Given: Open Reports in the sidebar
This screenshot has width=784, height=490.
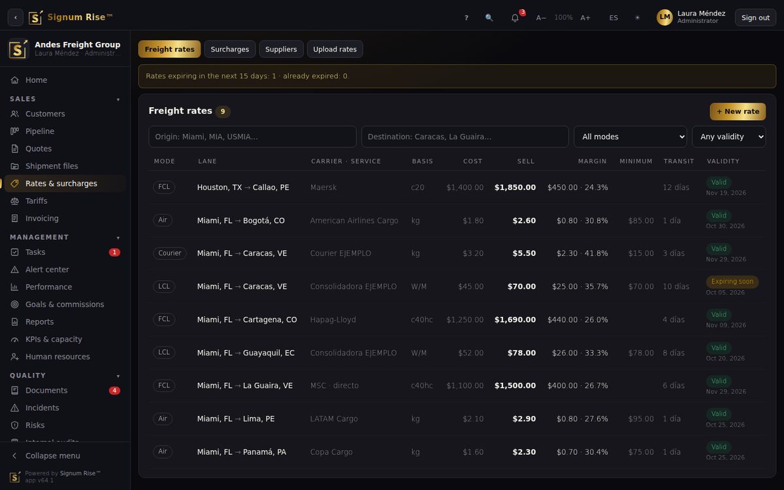Looking at the screenshot, I should click(x=65, y=321).
